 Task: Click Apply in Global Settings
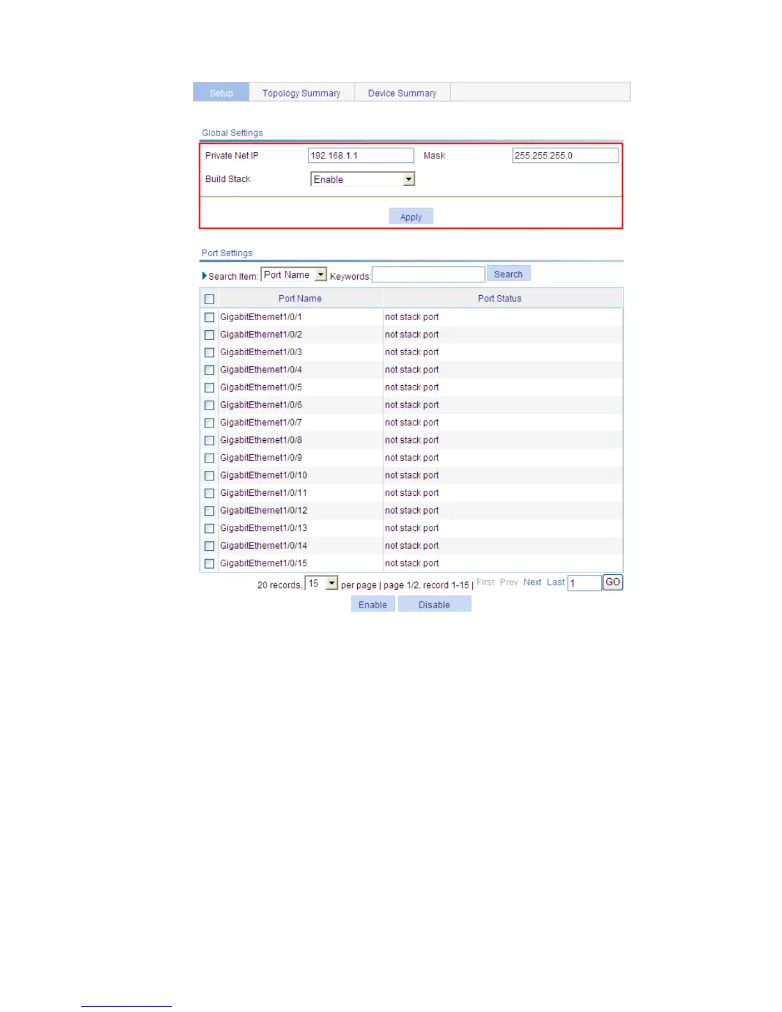click(x=411, y=217)
